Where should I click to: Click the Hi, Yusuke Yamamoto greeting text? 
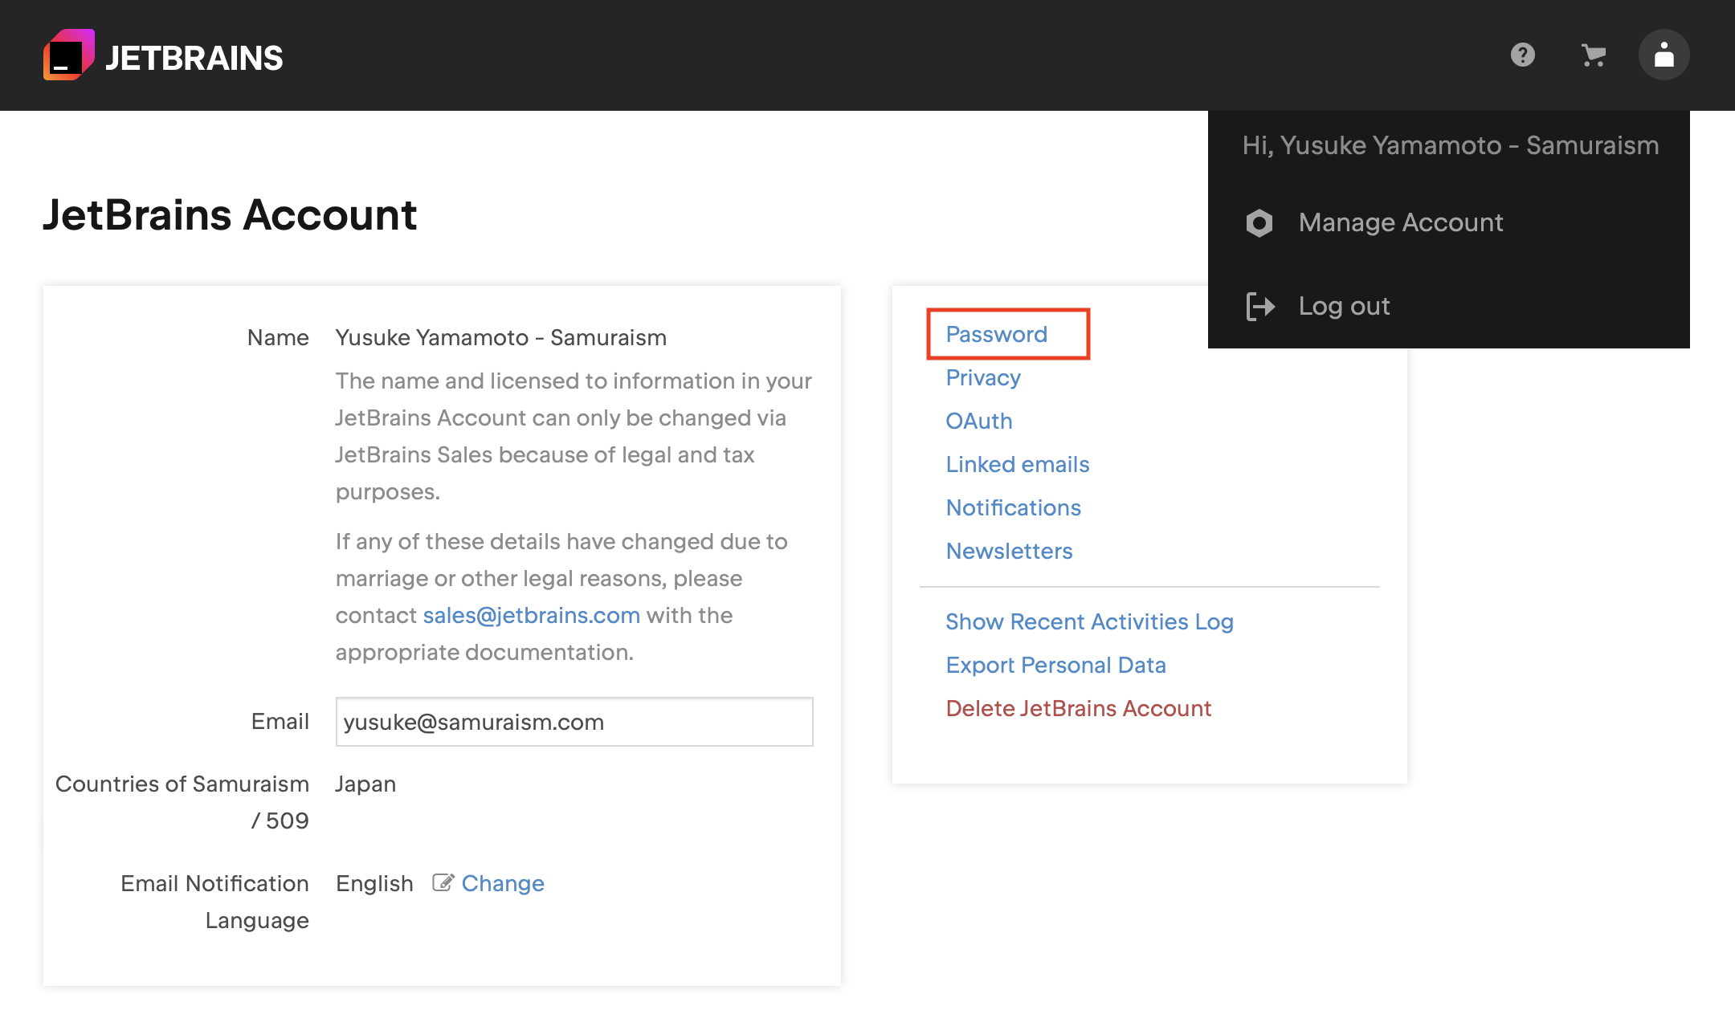[x=1450, y=145]
